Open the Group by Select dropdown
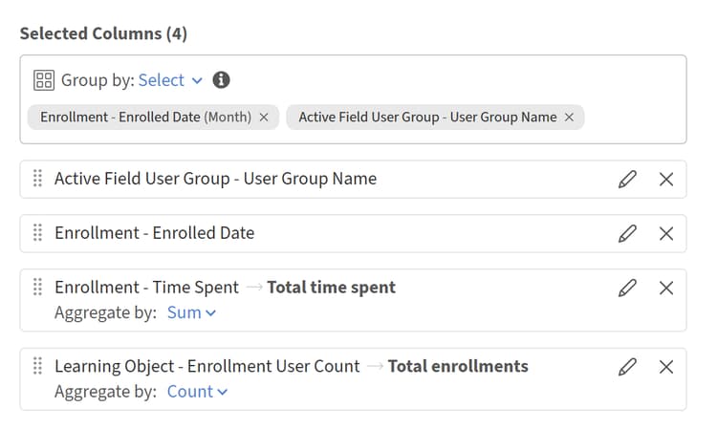Screen dimensions: 717x429 point(170,80)
